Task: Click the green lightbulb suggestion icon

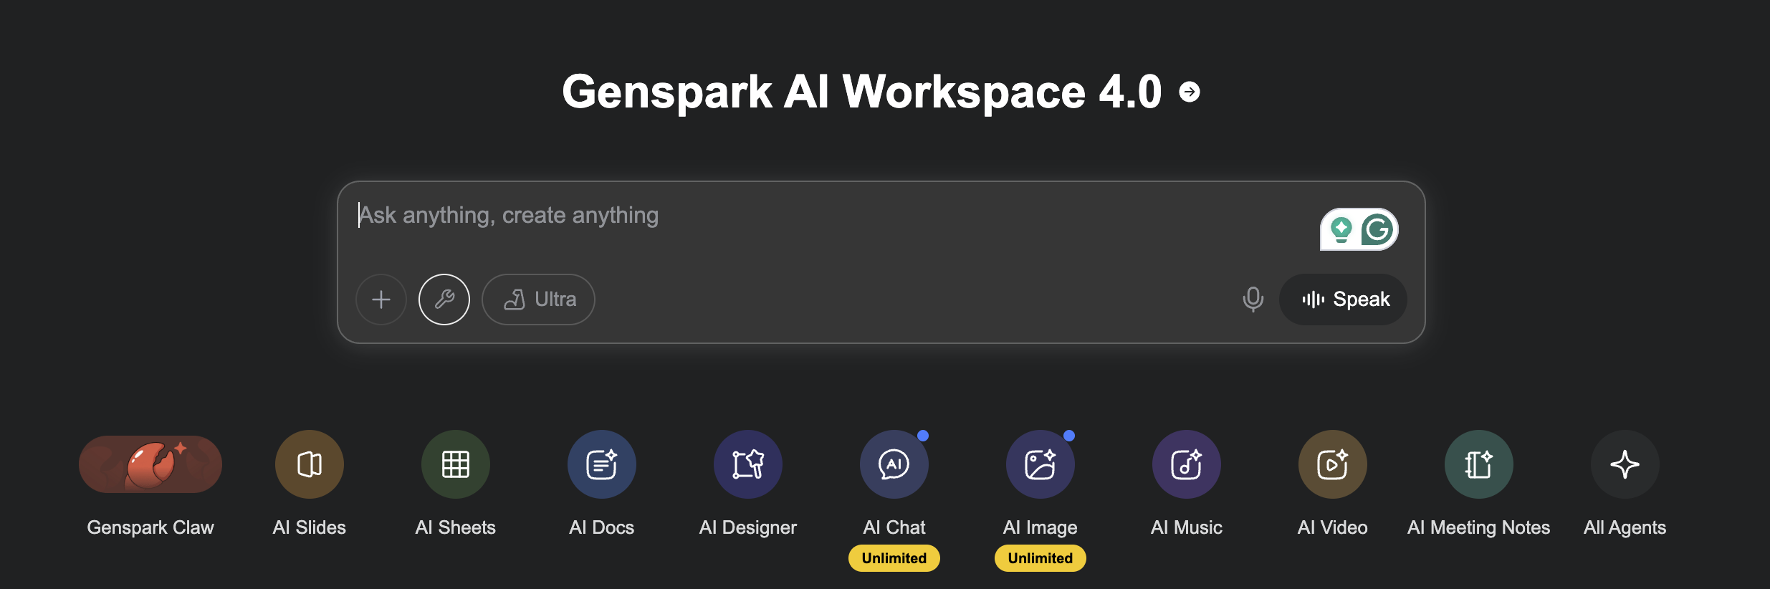Action: [x=1341, y=230]
